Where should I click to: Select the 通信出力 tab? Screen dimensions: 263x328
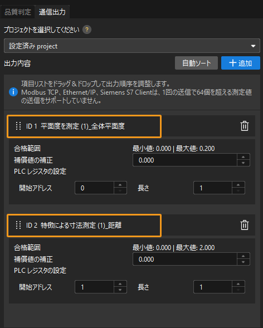(x=52, y=12)
